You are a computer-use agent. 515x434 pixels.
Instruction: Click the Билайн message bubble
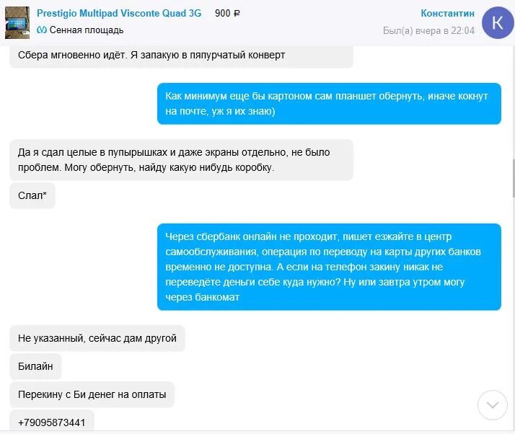pyautogui.click(x=35, y=366)
